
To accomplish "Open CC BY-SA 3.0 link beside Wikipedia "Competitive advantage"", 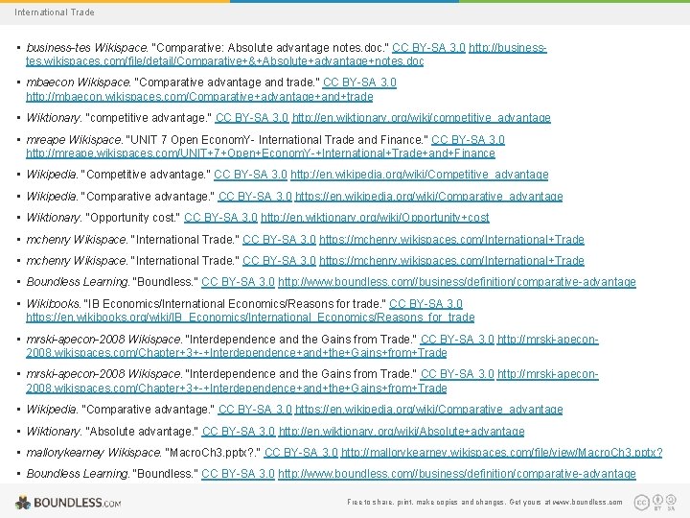I will (x=250, y=175).
